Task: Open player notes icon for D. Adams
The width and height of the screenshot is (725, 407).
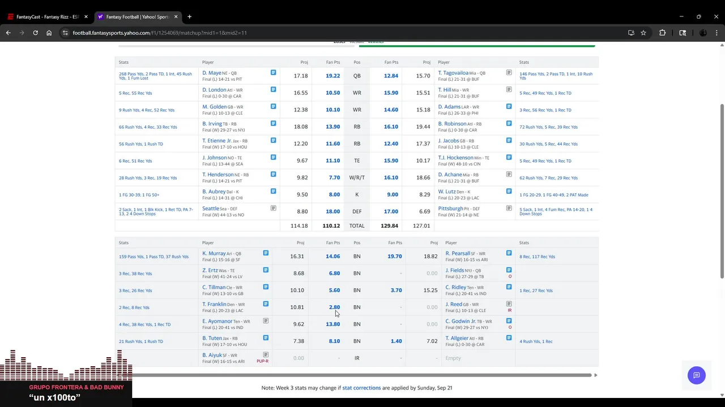Action: coord(509,106)
